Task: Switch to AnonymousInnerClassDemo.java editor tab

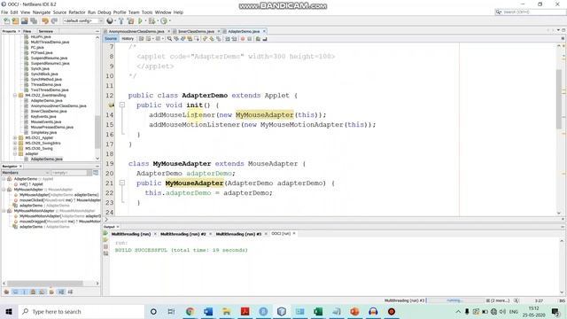Action: [136, 32]
